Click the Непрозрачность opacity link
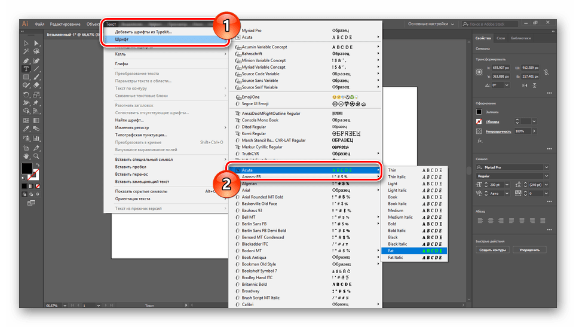Screen dimensions: 576x327 pyautogui.click(x=498, y=132)
